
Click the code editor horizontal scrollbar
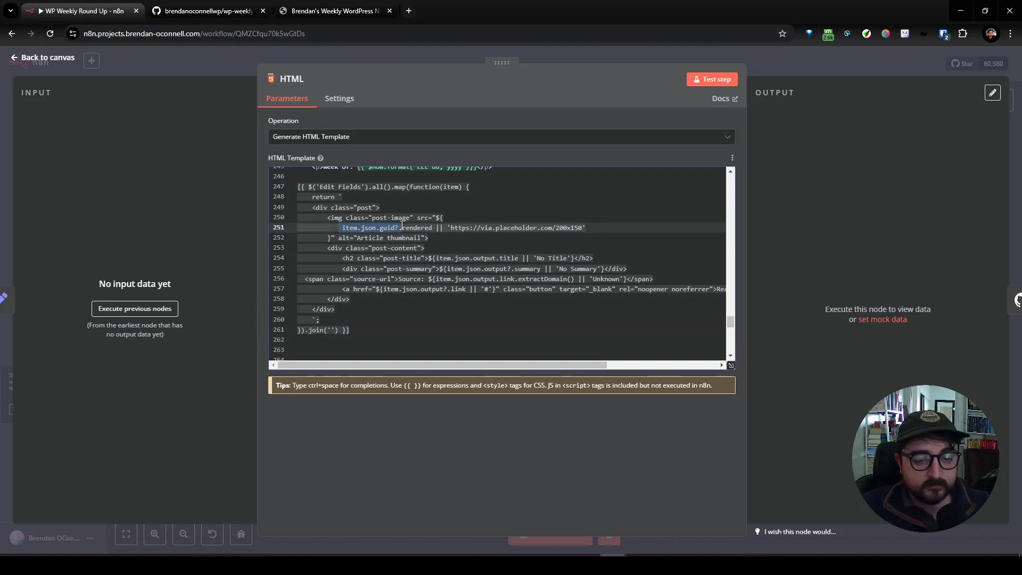(442, 365)
